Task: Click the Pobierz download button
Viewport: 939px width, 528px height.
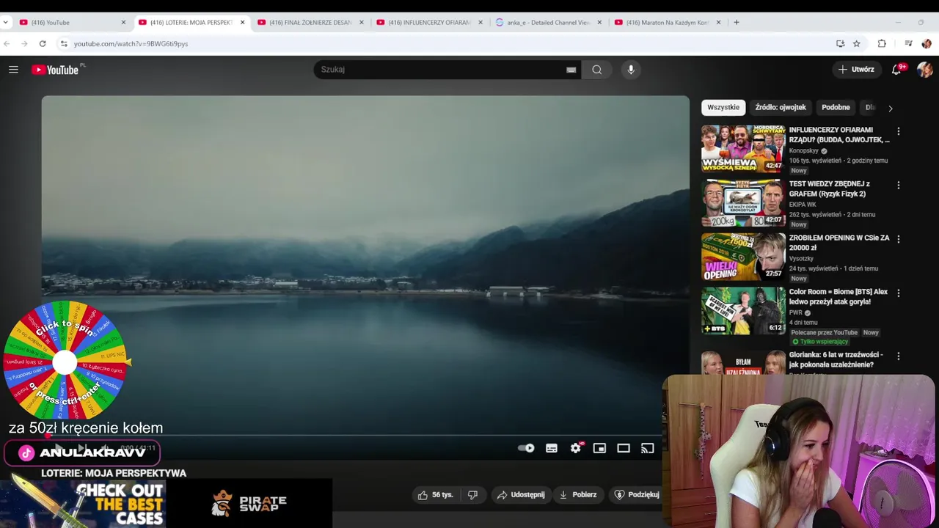Action: click(577, 495)
